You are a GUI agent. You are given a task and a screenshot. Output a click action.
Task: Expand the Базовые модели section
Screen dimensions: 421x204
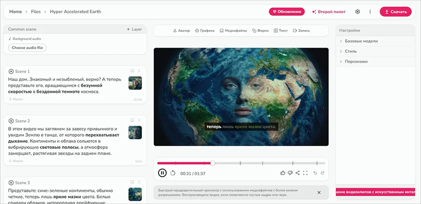pos(375,41)
